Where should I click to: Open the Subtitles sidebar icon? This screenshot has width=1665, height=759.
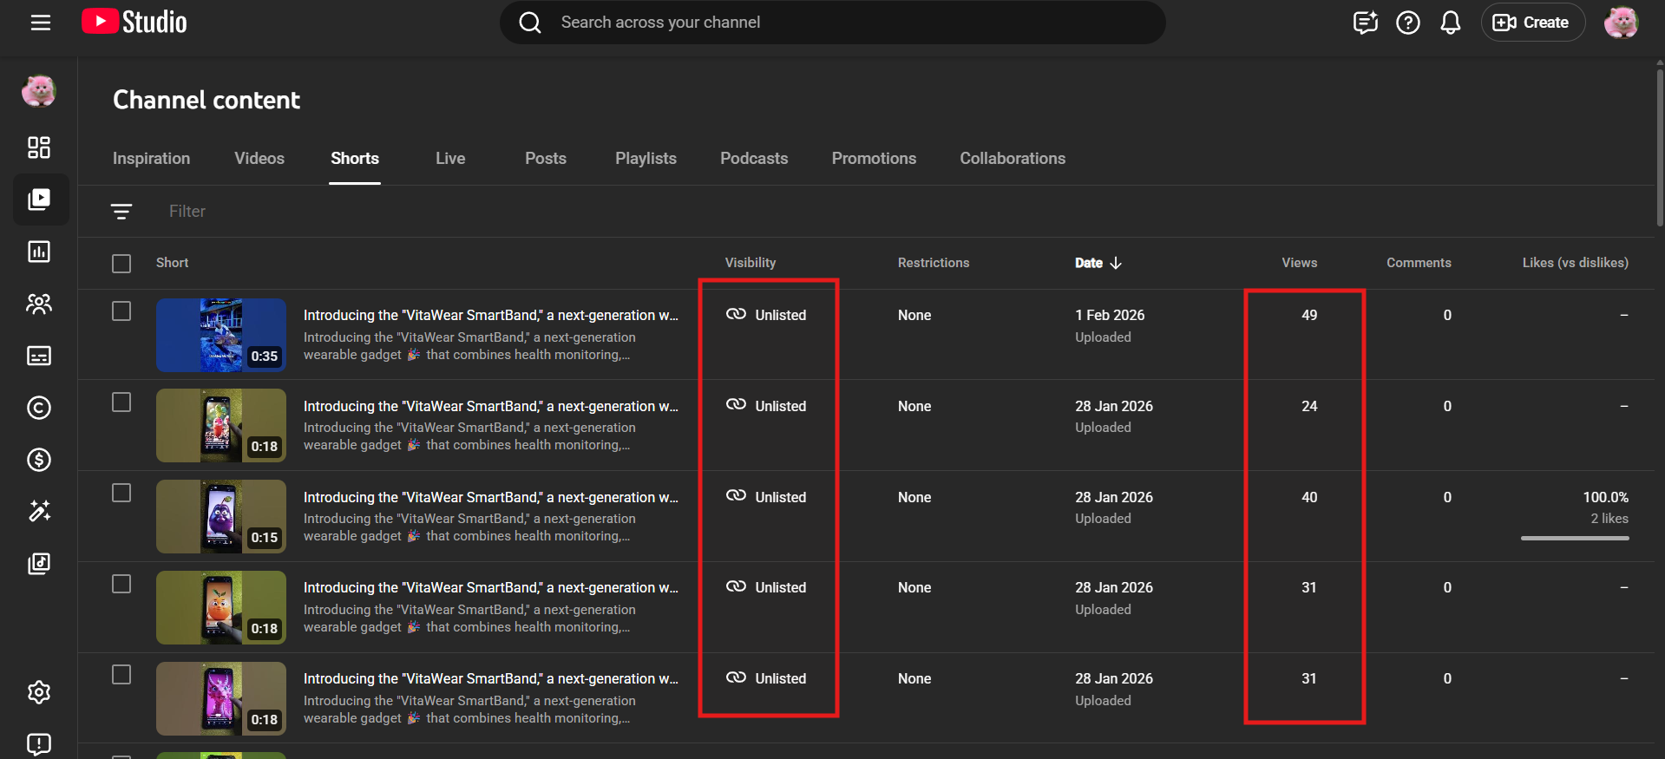39,356
